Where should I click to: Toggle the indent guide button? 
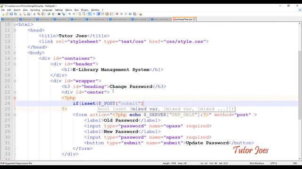99,14
